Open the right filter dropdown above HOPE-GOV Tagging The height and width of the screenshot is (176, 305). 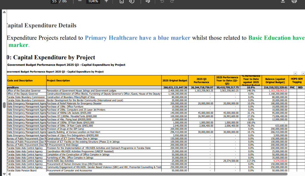coord(303,73)
